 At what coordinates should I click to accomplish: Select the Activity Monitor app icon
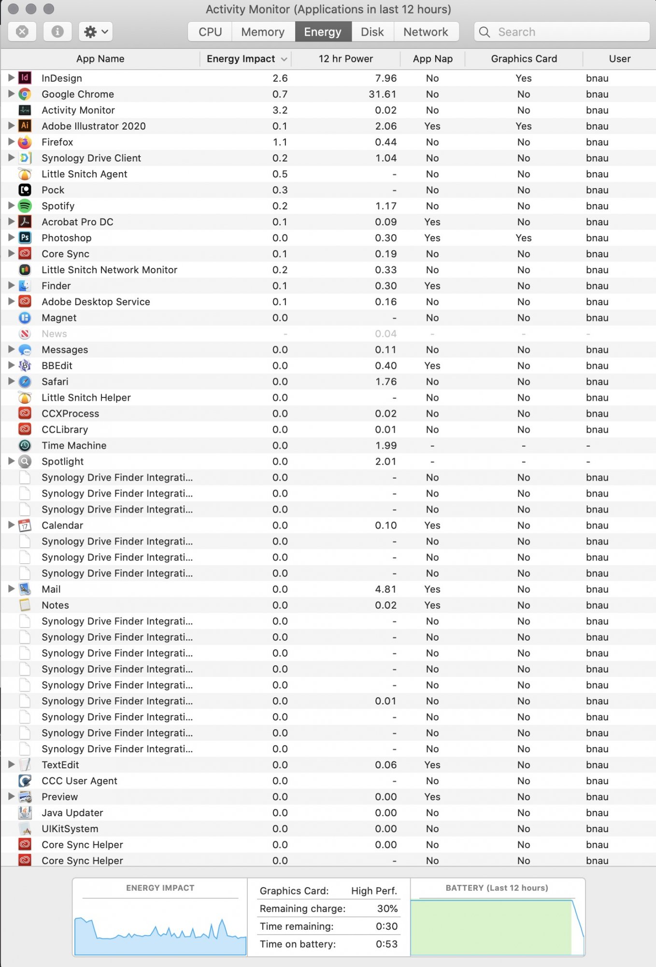(25, 110)
